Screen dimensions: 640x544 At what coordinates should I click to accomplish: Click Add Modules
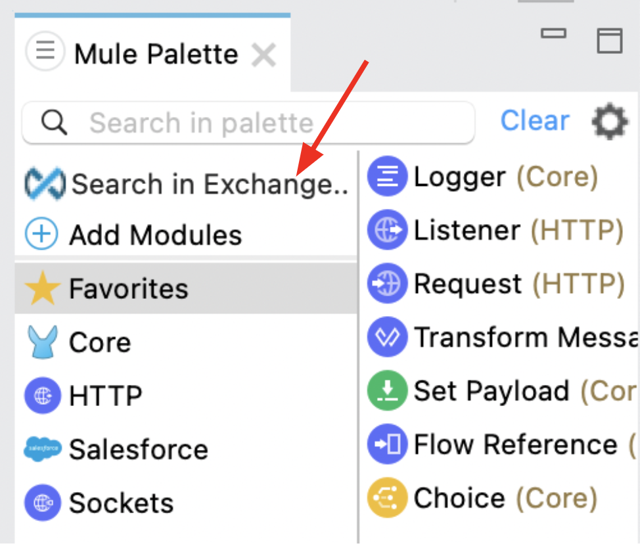155,235
